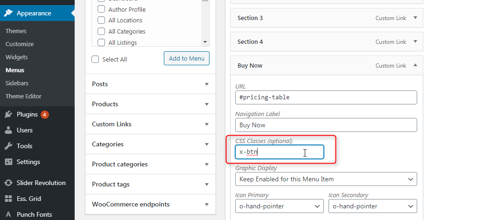Click the Tools wrench icon
Image resolution: width=483 pixels, height=220 pixels.
click(x=8, y=146)
